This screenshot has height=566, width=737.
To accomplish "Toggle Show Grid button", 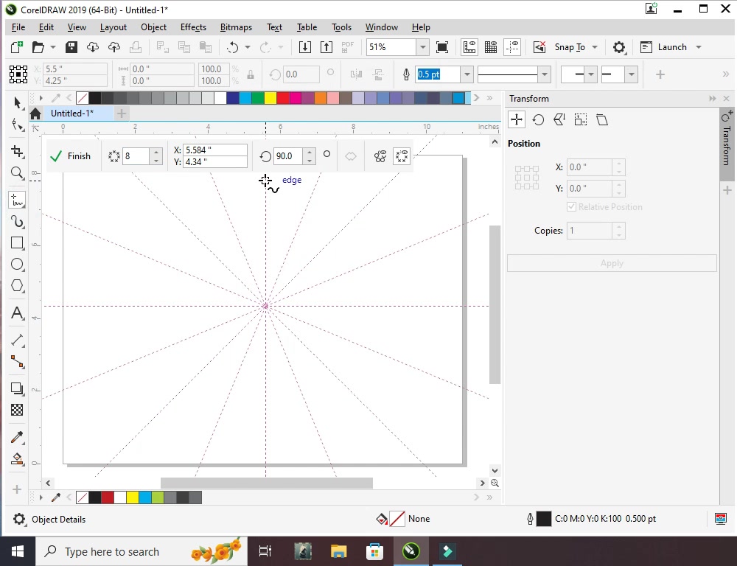I will pos(491,47).
